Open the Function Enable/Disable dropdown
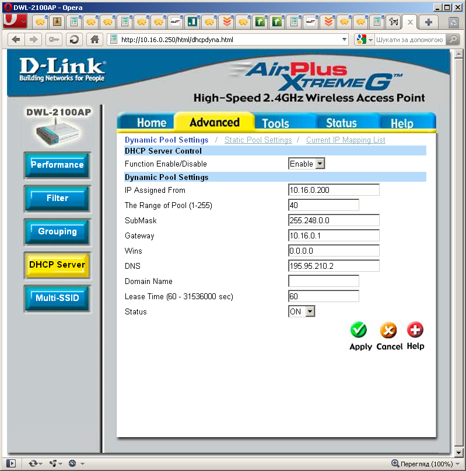466x471 pixels. coord(306,164)
